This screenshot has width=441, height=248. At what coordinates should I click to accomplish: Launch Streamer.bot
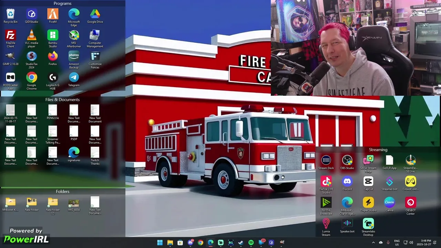(389, 184)
